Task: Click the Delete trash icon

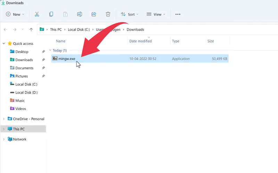Action: [x=108, y=14]
